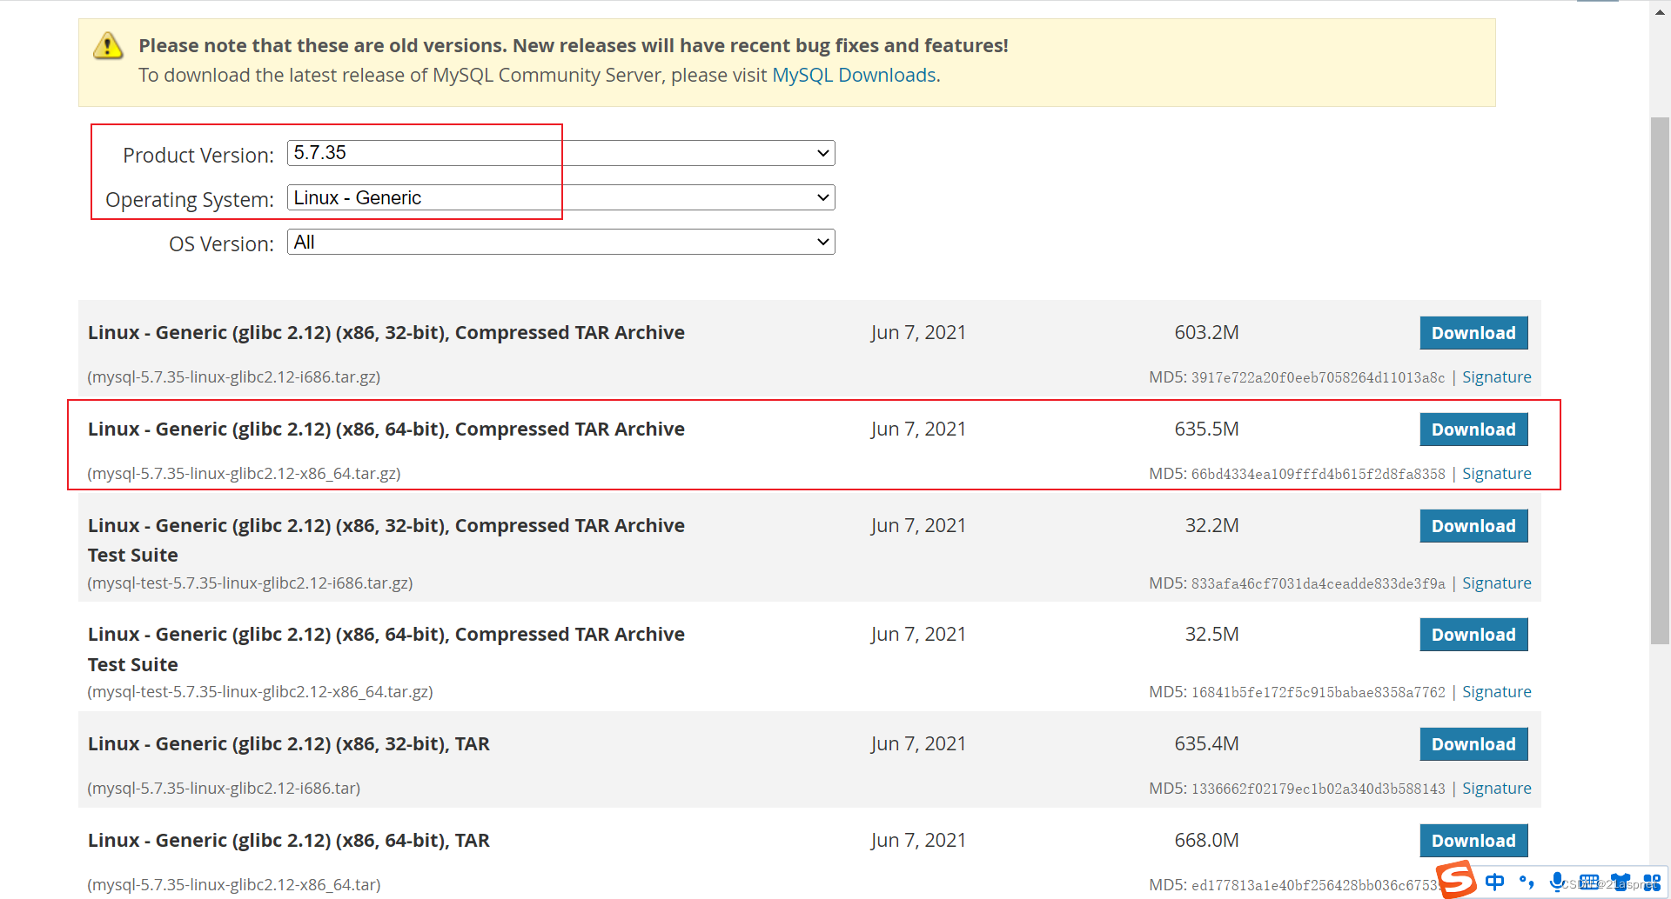Toggle Chinese/English mode in Sogou bar

1495,882
